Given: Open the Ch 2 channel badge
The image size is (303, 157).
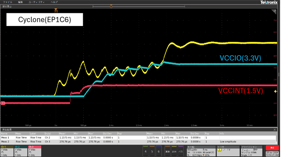Looking at the screenshot, I should 21,151.
